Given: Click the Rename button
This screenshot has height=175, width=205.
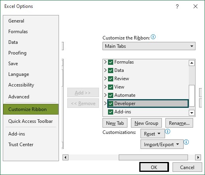Looking at the screenshot, I should click(179, 123).
